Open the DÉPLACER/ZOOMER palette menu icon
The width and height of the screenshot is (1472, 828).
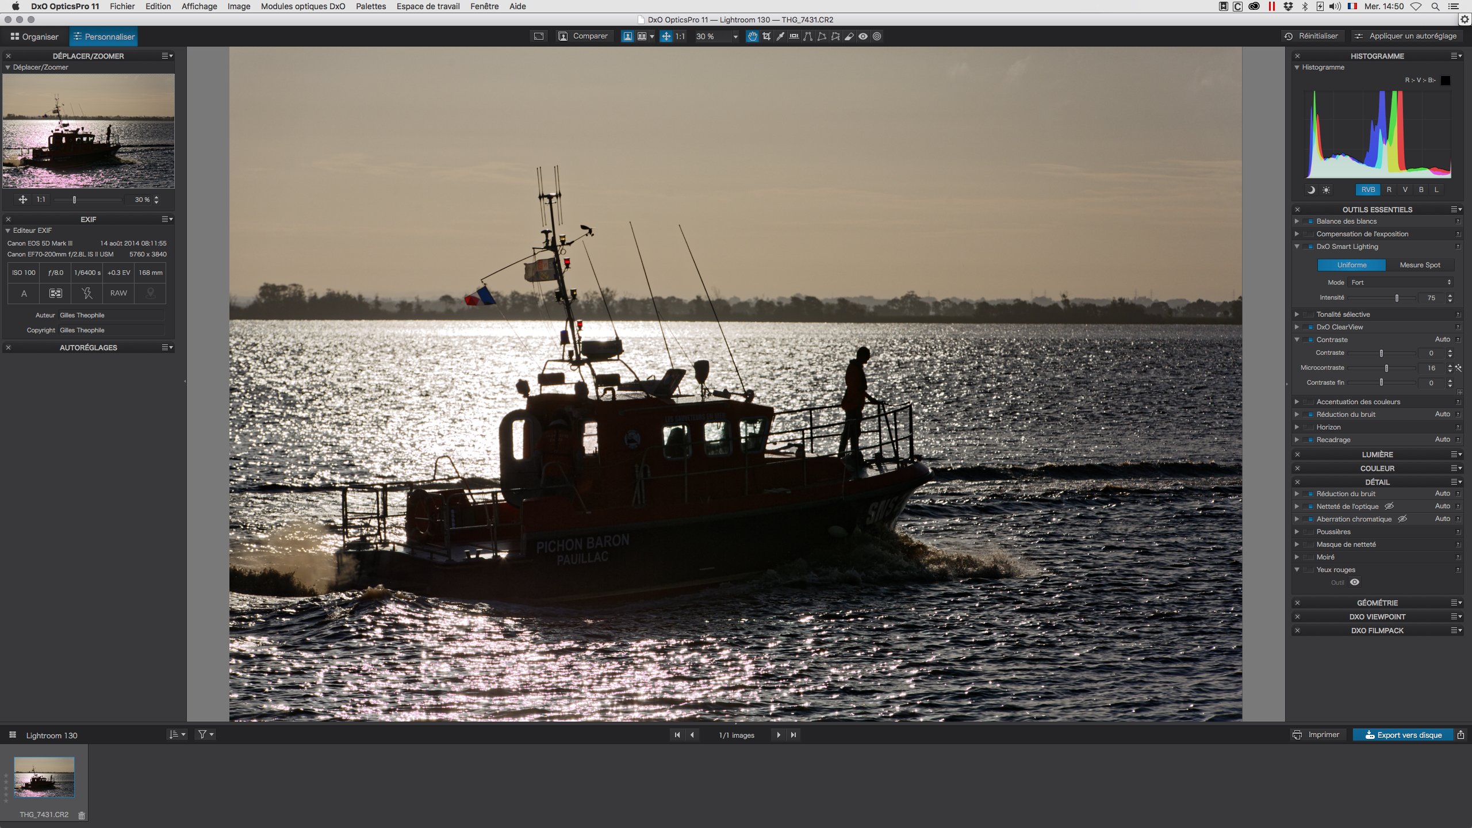tap(167, 56)
